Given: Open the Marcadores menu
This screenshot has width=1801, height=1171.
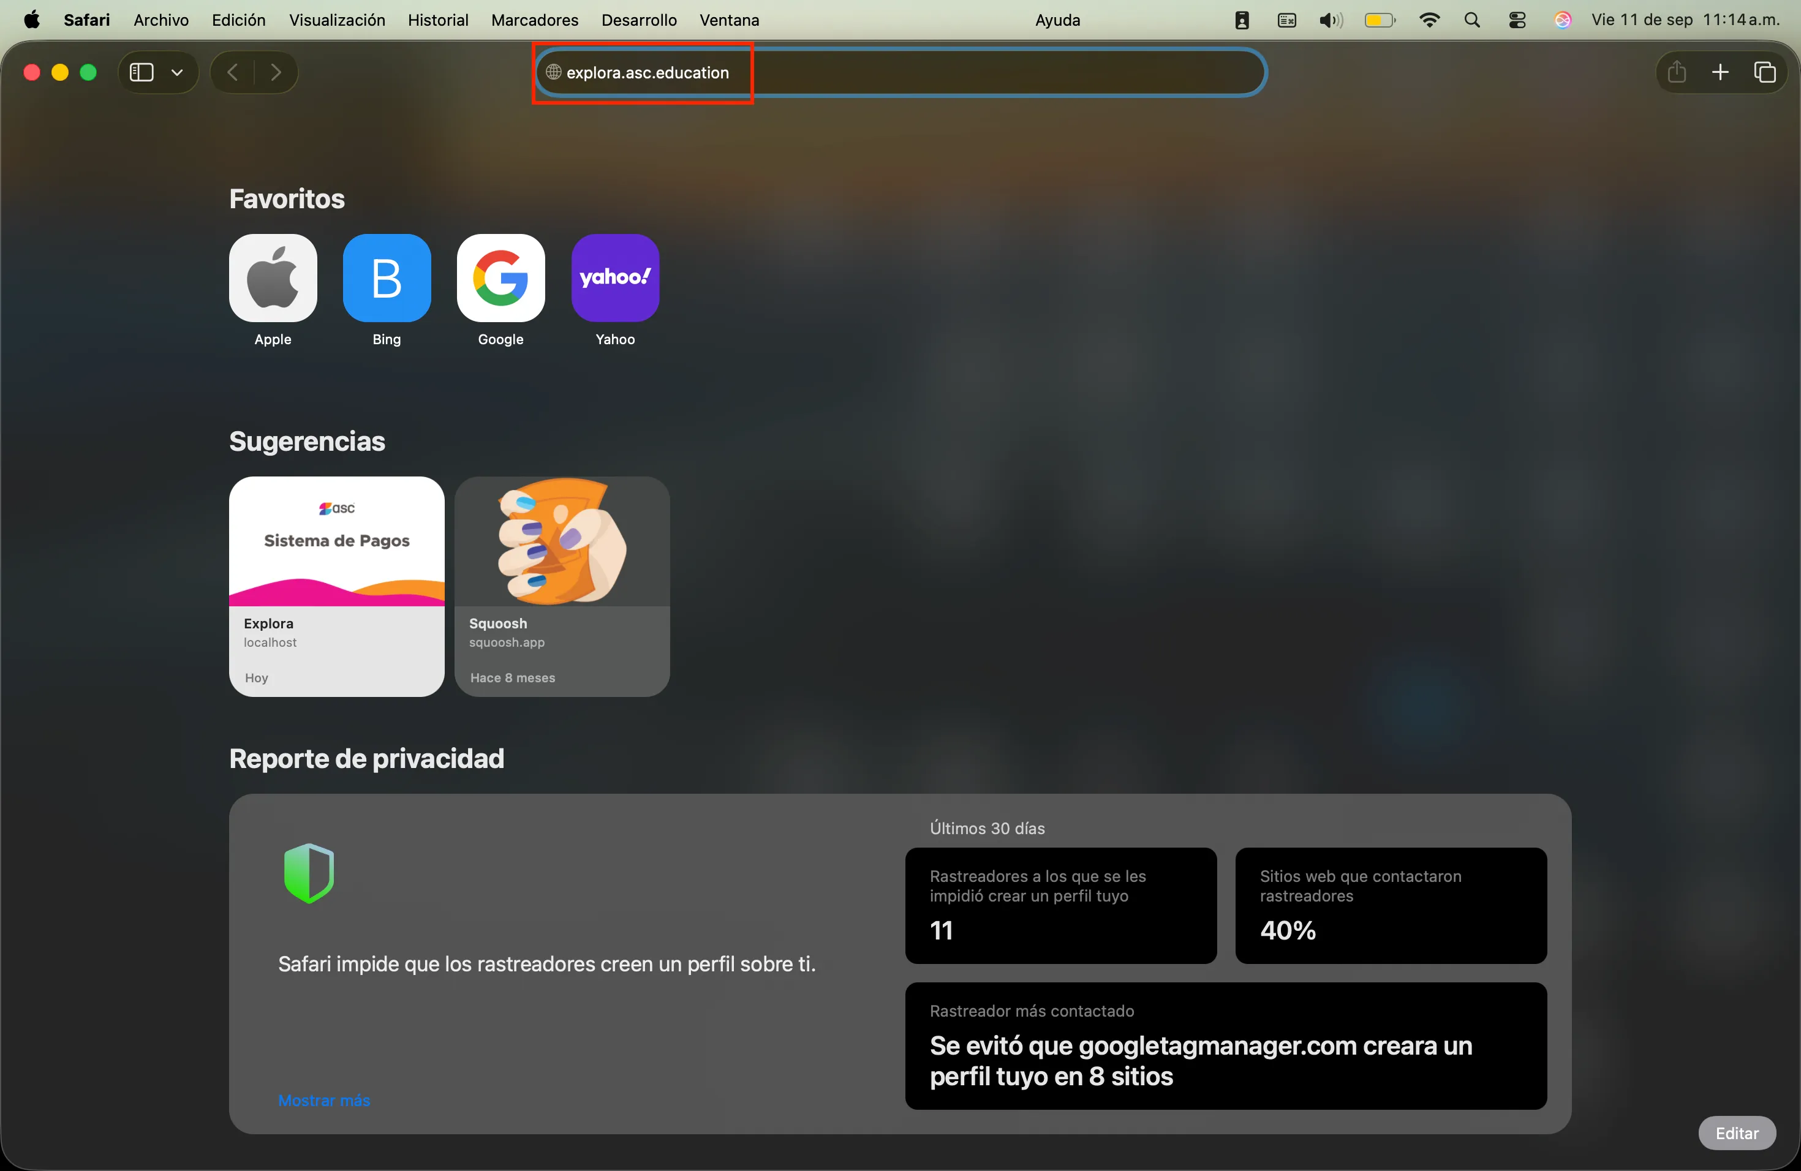Looking at the screenshot, I should [x=534, y=20].
